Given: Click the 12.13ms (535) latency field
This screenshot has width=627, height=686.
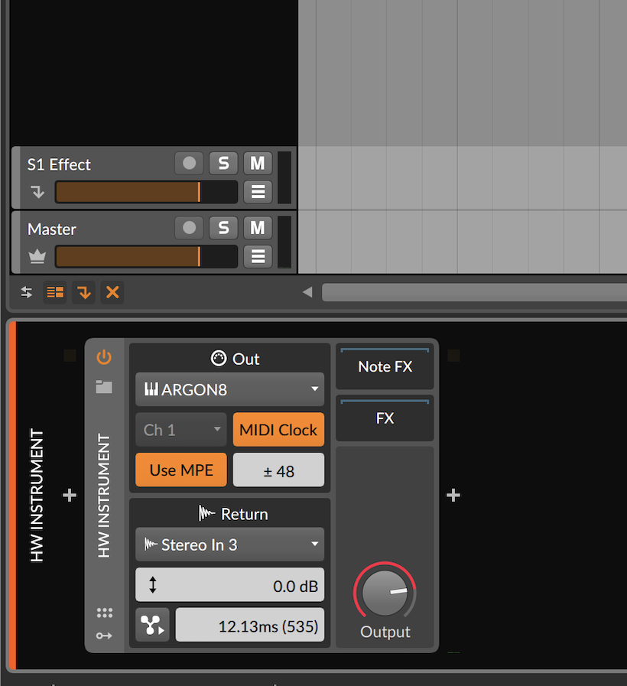Looking at the screenshot, I should click(x=250, y=625).
